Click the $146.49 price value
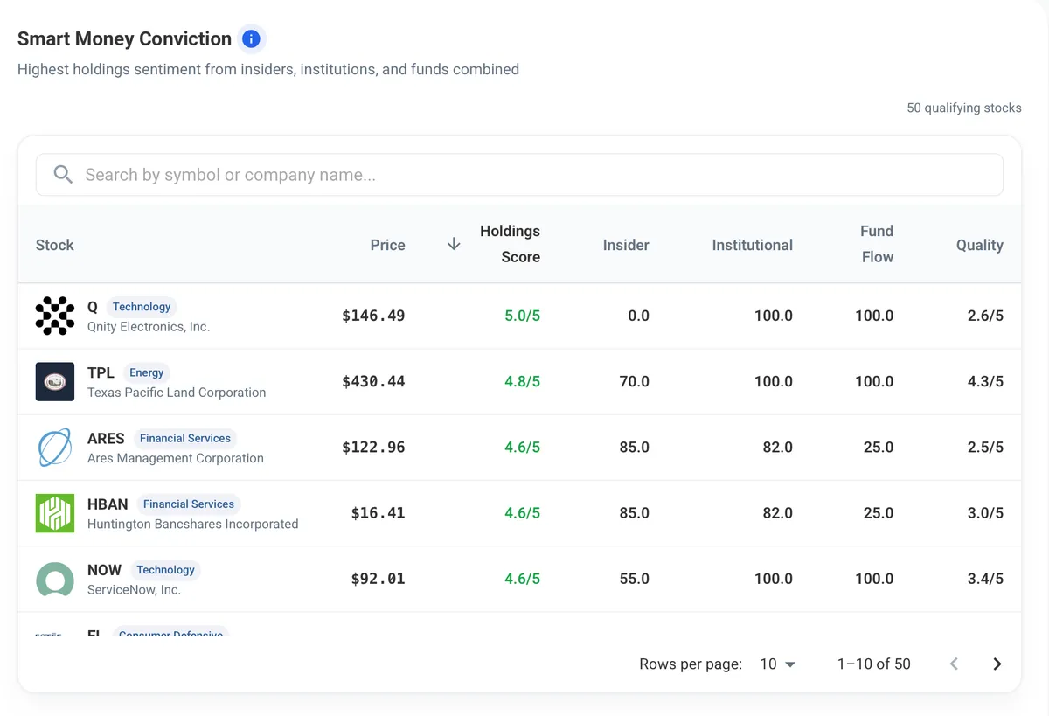The width and height of the screenshot is (1049, 716). point(373,316)
